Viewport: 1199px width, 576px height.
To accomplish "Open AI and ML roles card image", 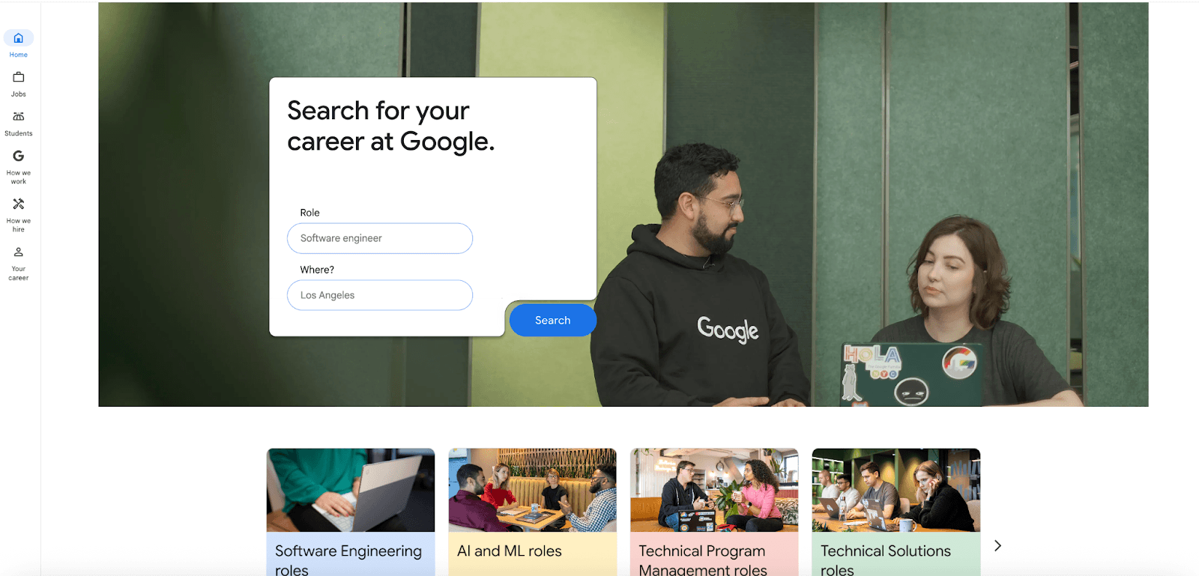I will 533,490.
